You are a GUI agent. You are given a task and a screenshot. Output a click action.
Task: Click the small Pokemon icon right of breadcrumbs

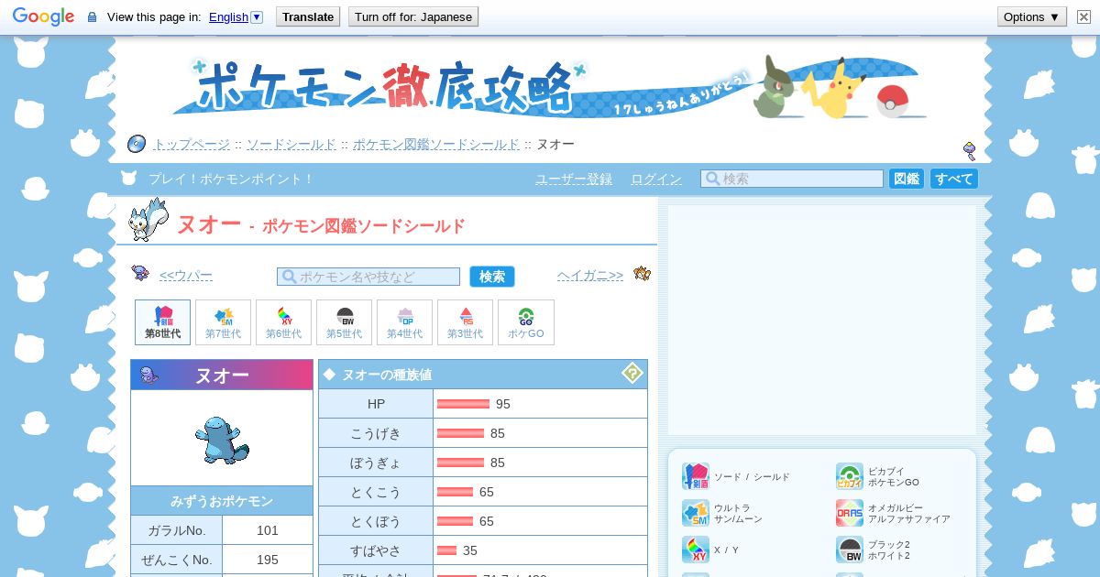pyautogui.click(x=969, y=150)
